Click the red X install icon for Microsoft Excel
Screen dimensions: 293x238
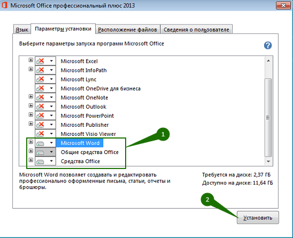[x=40, y=61]
